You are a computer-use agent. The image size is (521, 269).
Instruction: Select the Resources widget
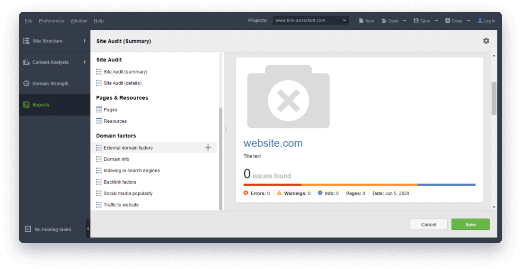pyautogui.click(x=154, y=121)
